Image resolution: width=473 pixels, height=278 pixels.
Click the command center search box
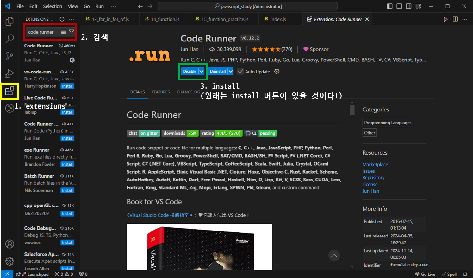pyautogui.click(x=247, y=6)
